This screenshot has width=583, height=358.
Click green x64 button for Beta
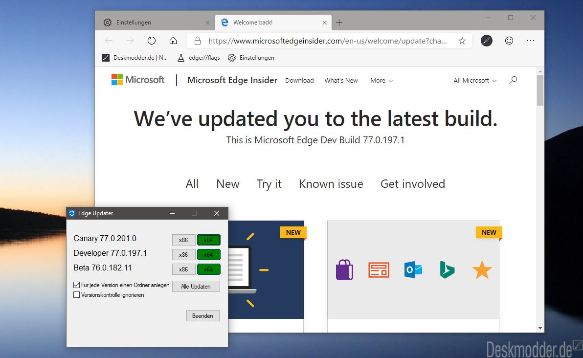pyautogui.click(x=208, y=269)
